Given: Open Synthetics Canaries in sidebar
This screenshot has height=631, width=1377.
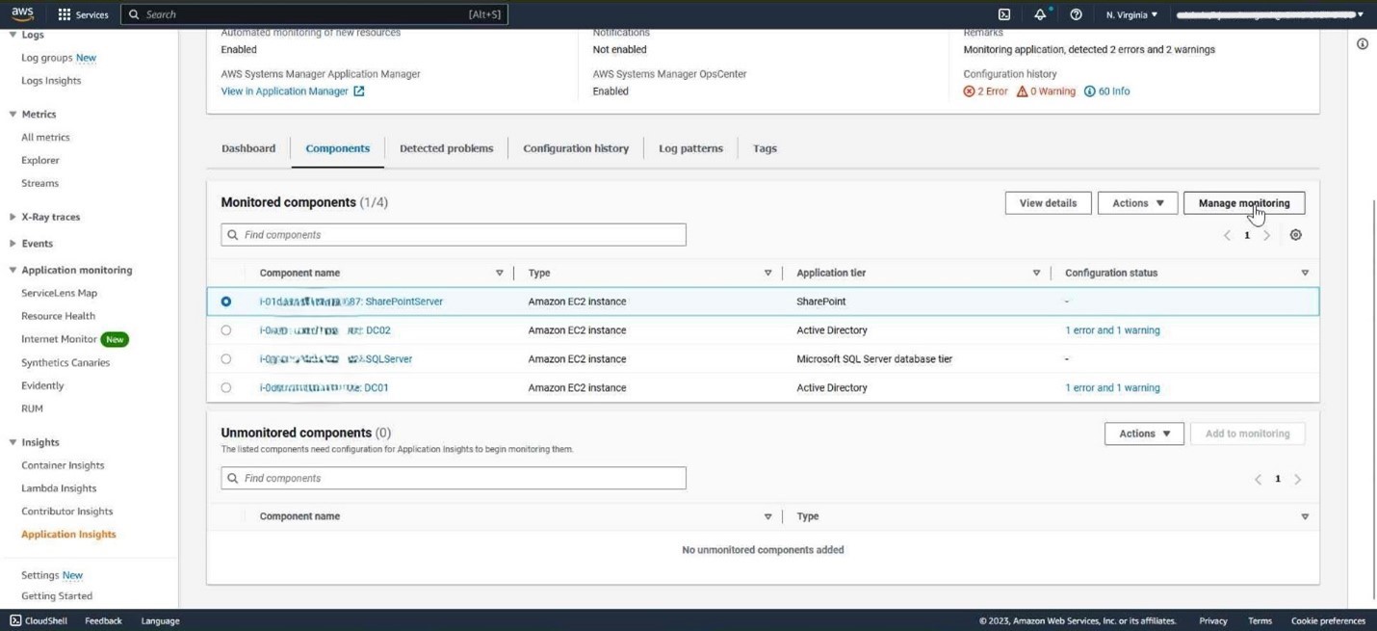Looking at the screenshot, I should [65, 363].
